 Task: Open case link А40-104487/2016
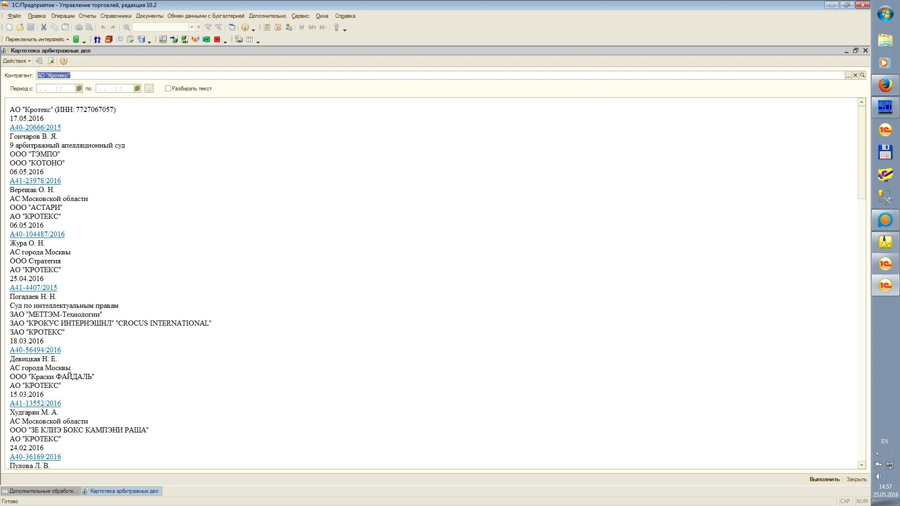point(37,234)
